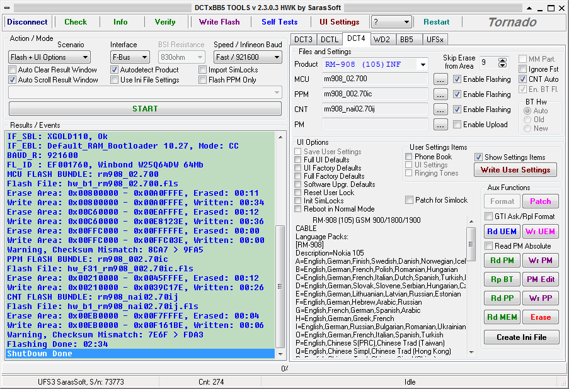Viewport: 569px width, 389px height.
Task: Enable Auto Clear Result Window
Action: [x=13, y=70]
